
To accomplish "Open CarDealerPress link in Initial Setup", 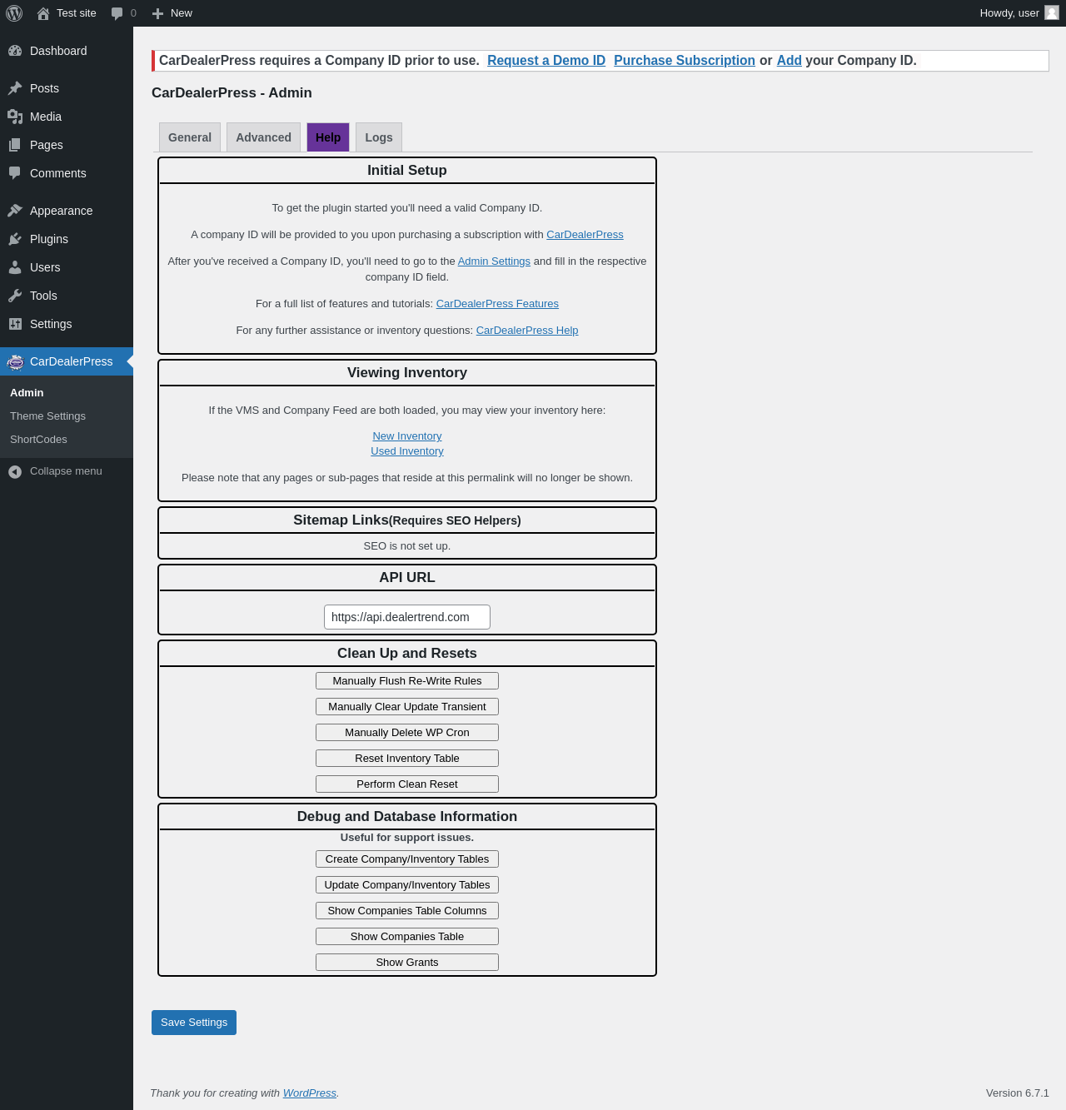I will [x=585, y=235].
